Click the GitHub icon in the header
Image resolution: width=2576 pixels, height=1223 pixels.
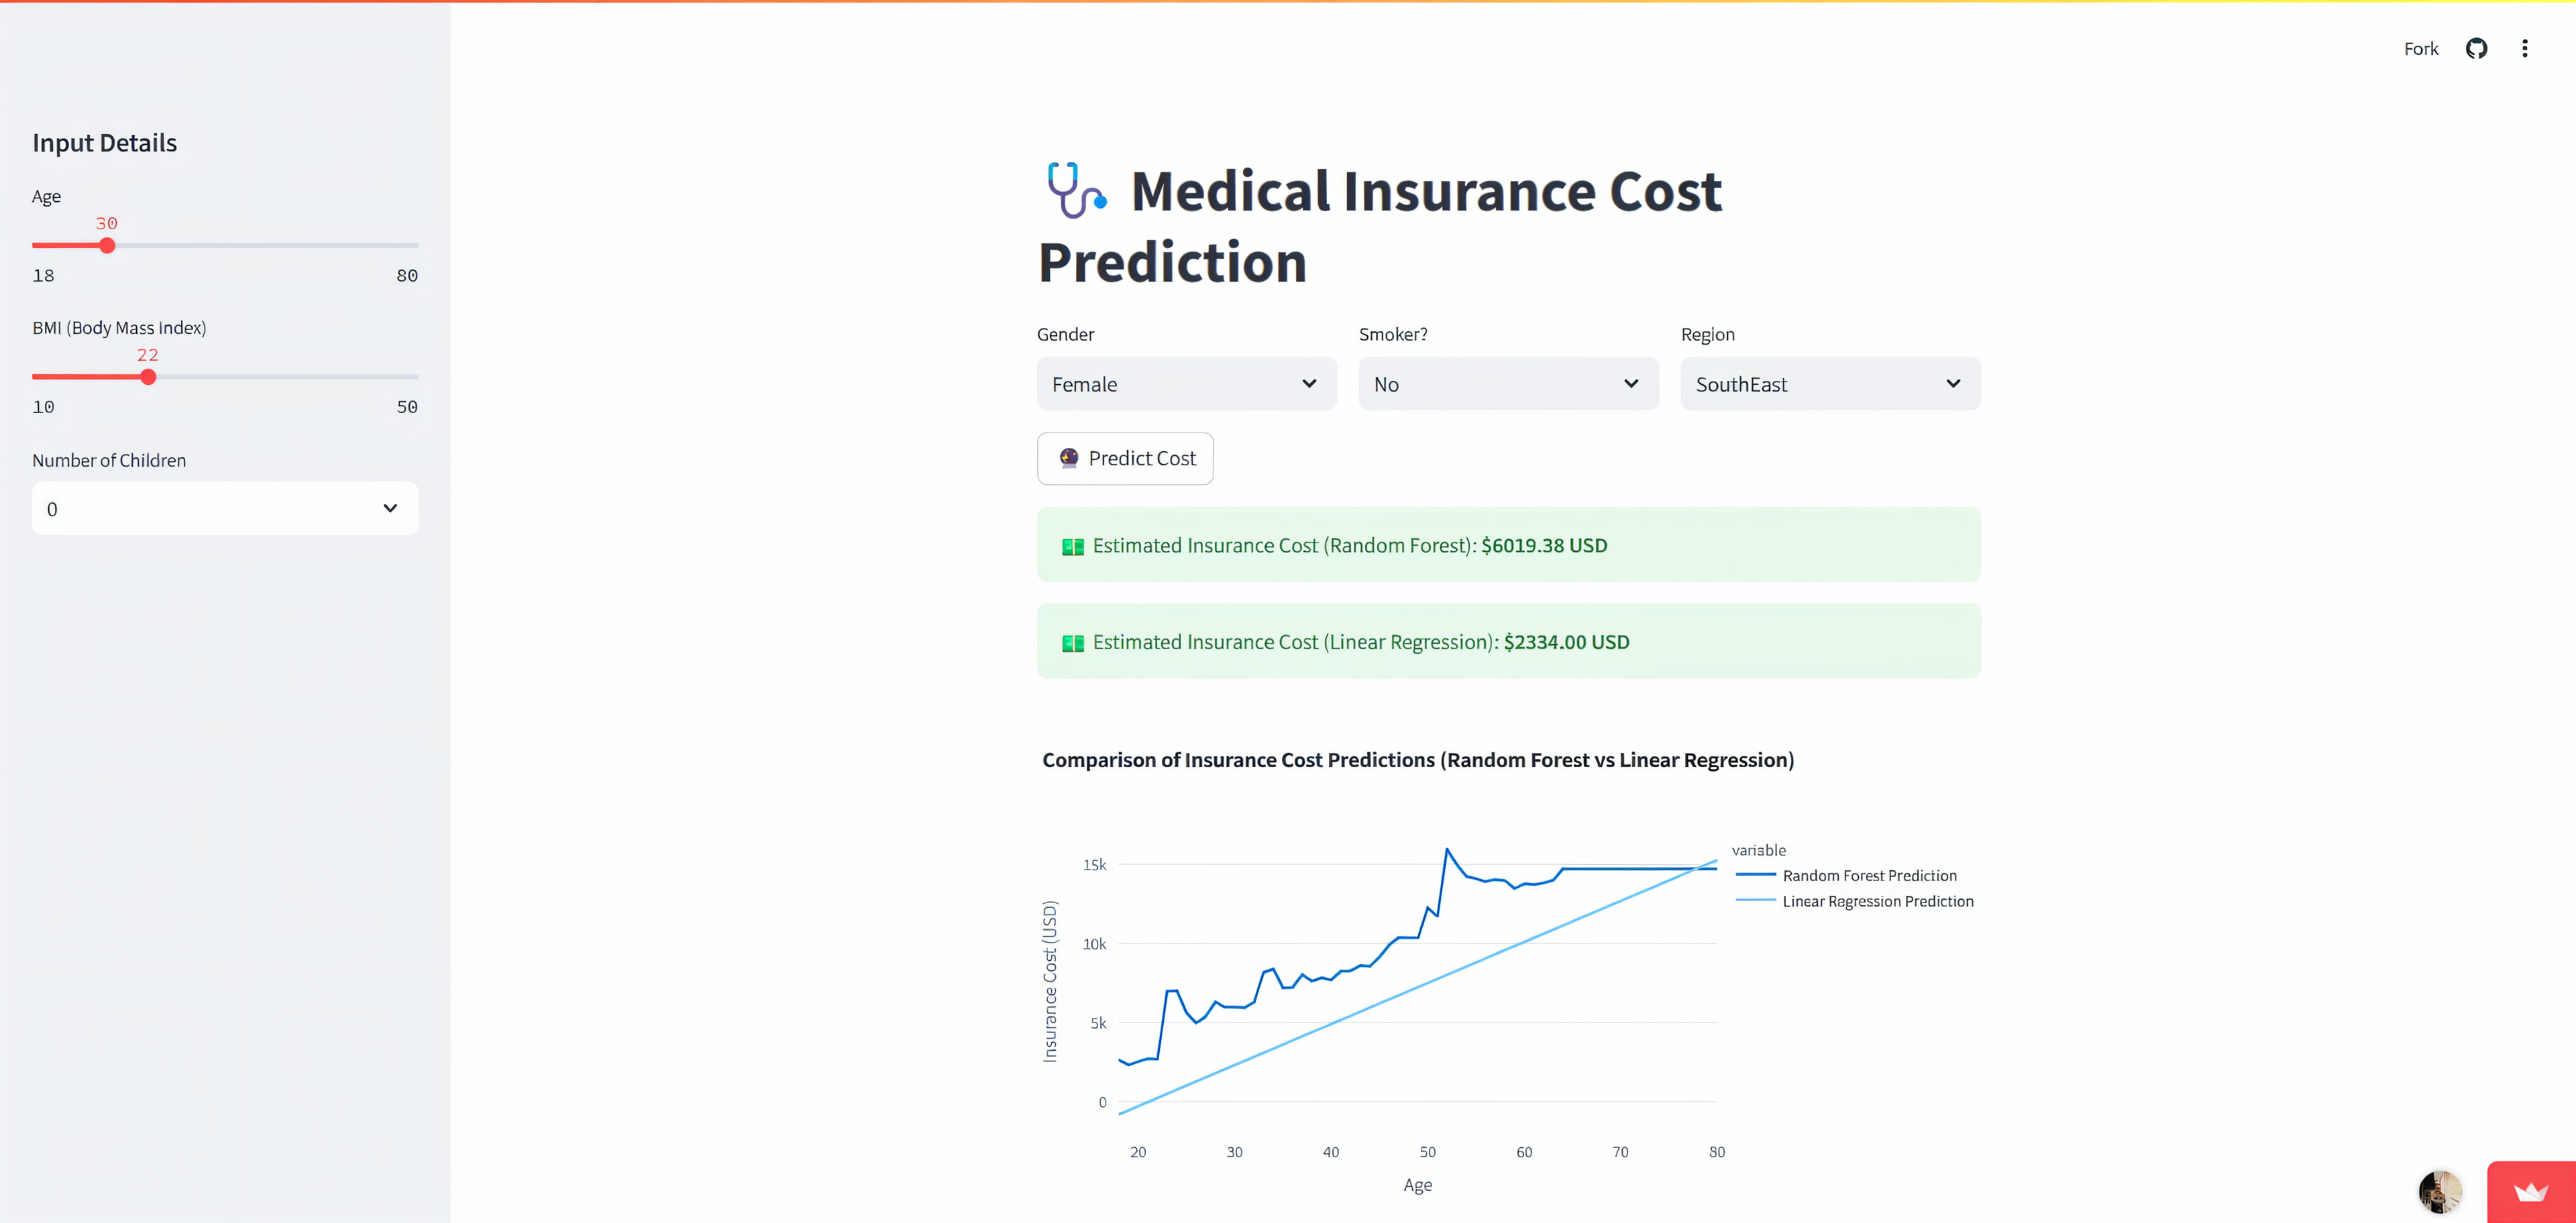[x=2477, y=48]
